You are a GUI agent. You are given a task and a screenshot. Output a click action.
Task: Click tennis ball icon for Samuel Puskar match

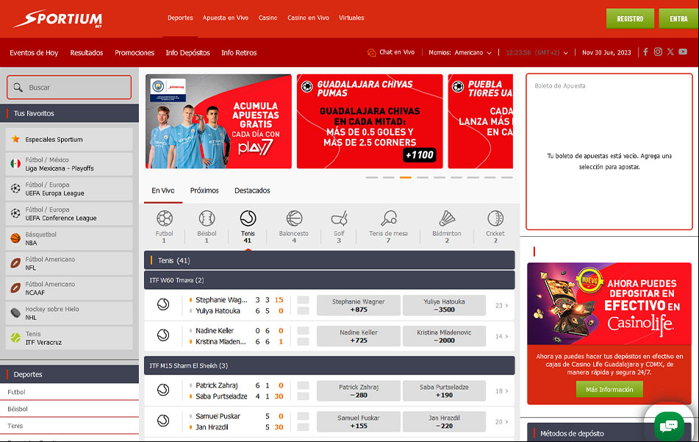click(x=163, y=421)
